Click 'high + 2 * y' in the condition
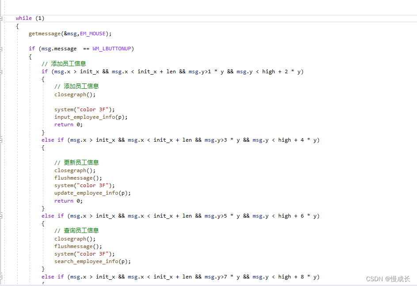 [x=281, y=71]
